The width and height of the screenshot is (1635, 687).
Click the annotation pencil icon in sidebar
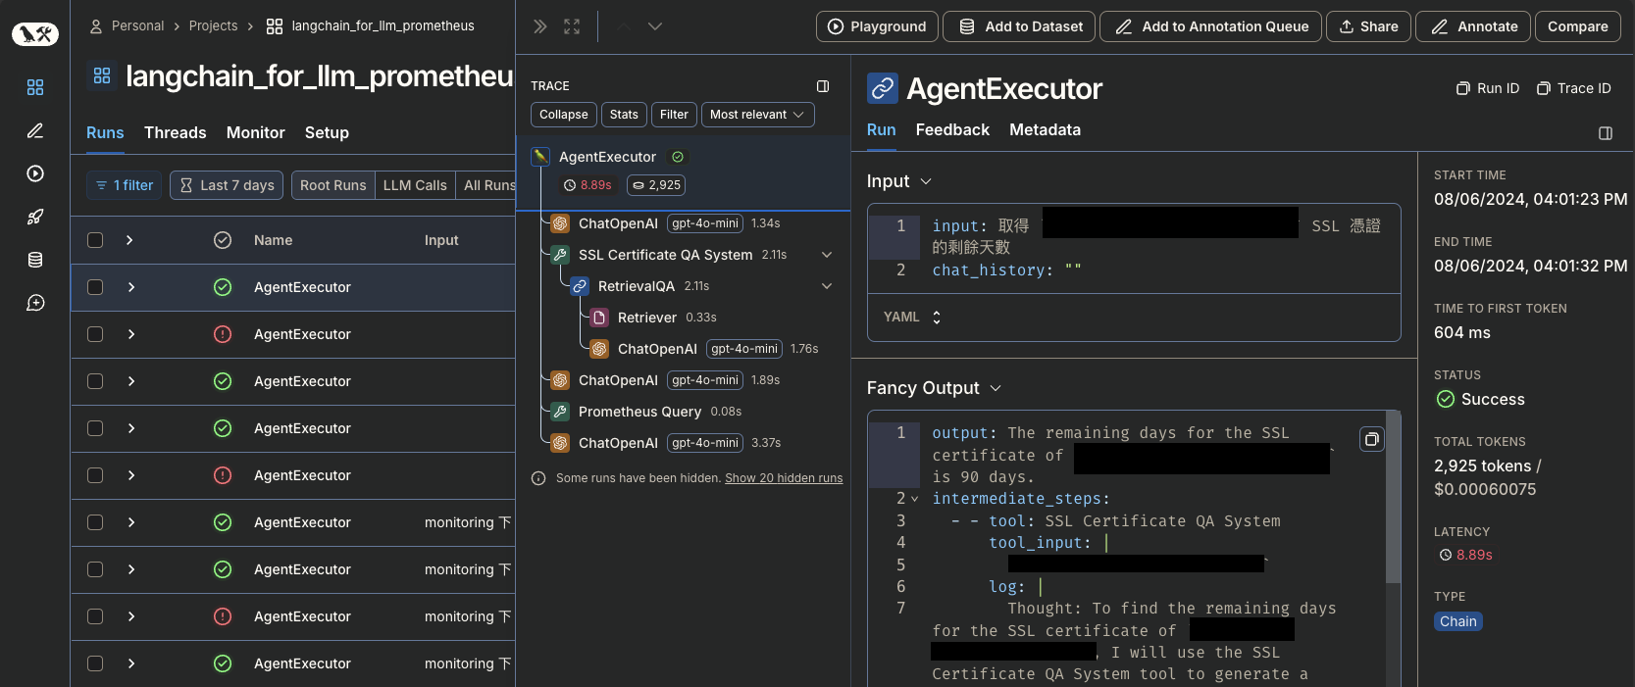coord(35,130)
